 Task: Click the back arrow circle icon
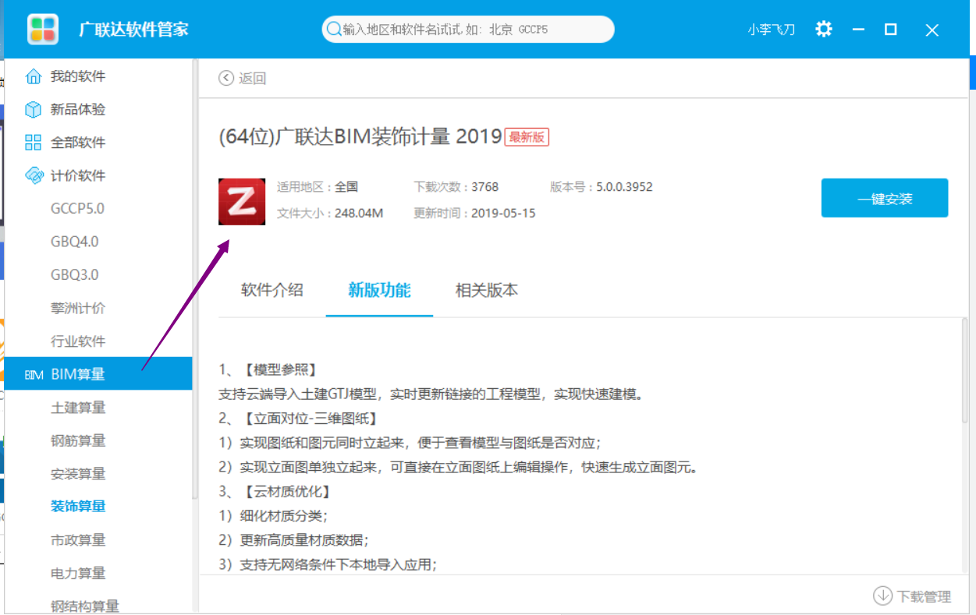[226, 78]
